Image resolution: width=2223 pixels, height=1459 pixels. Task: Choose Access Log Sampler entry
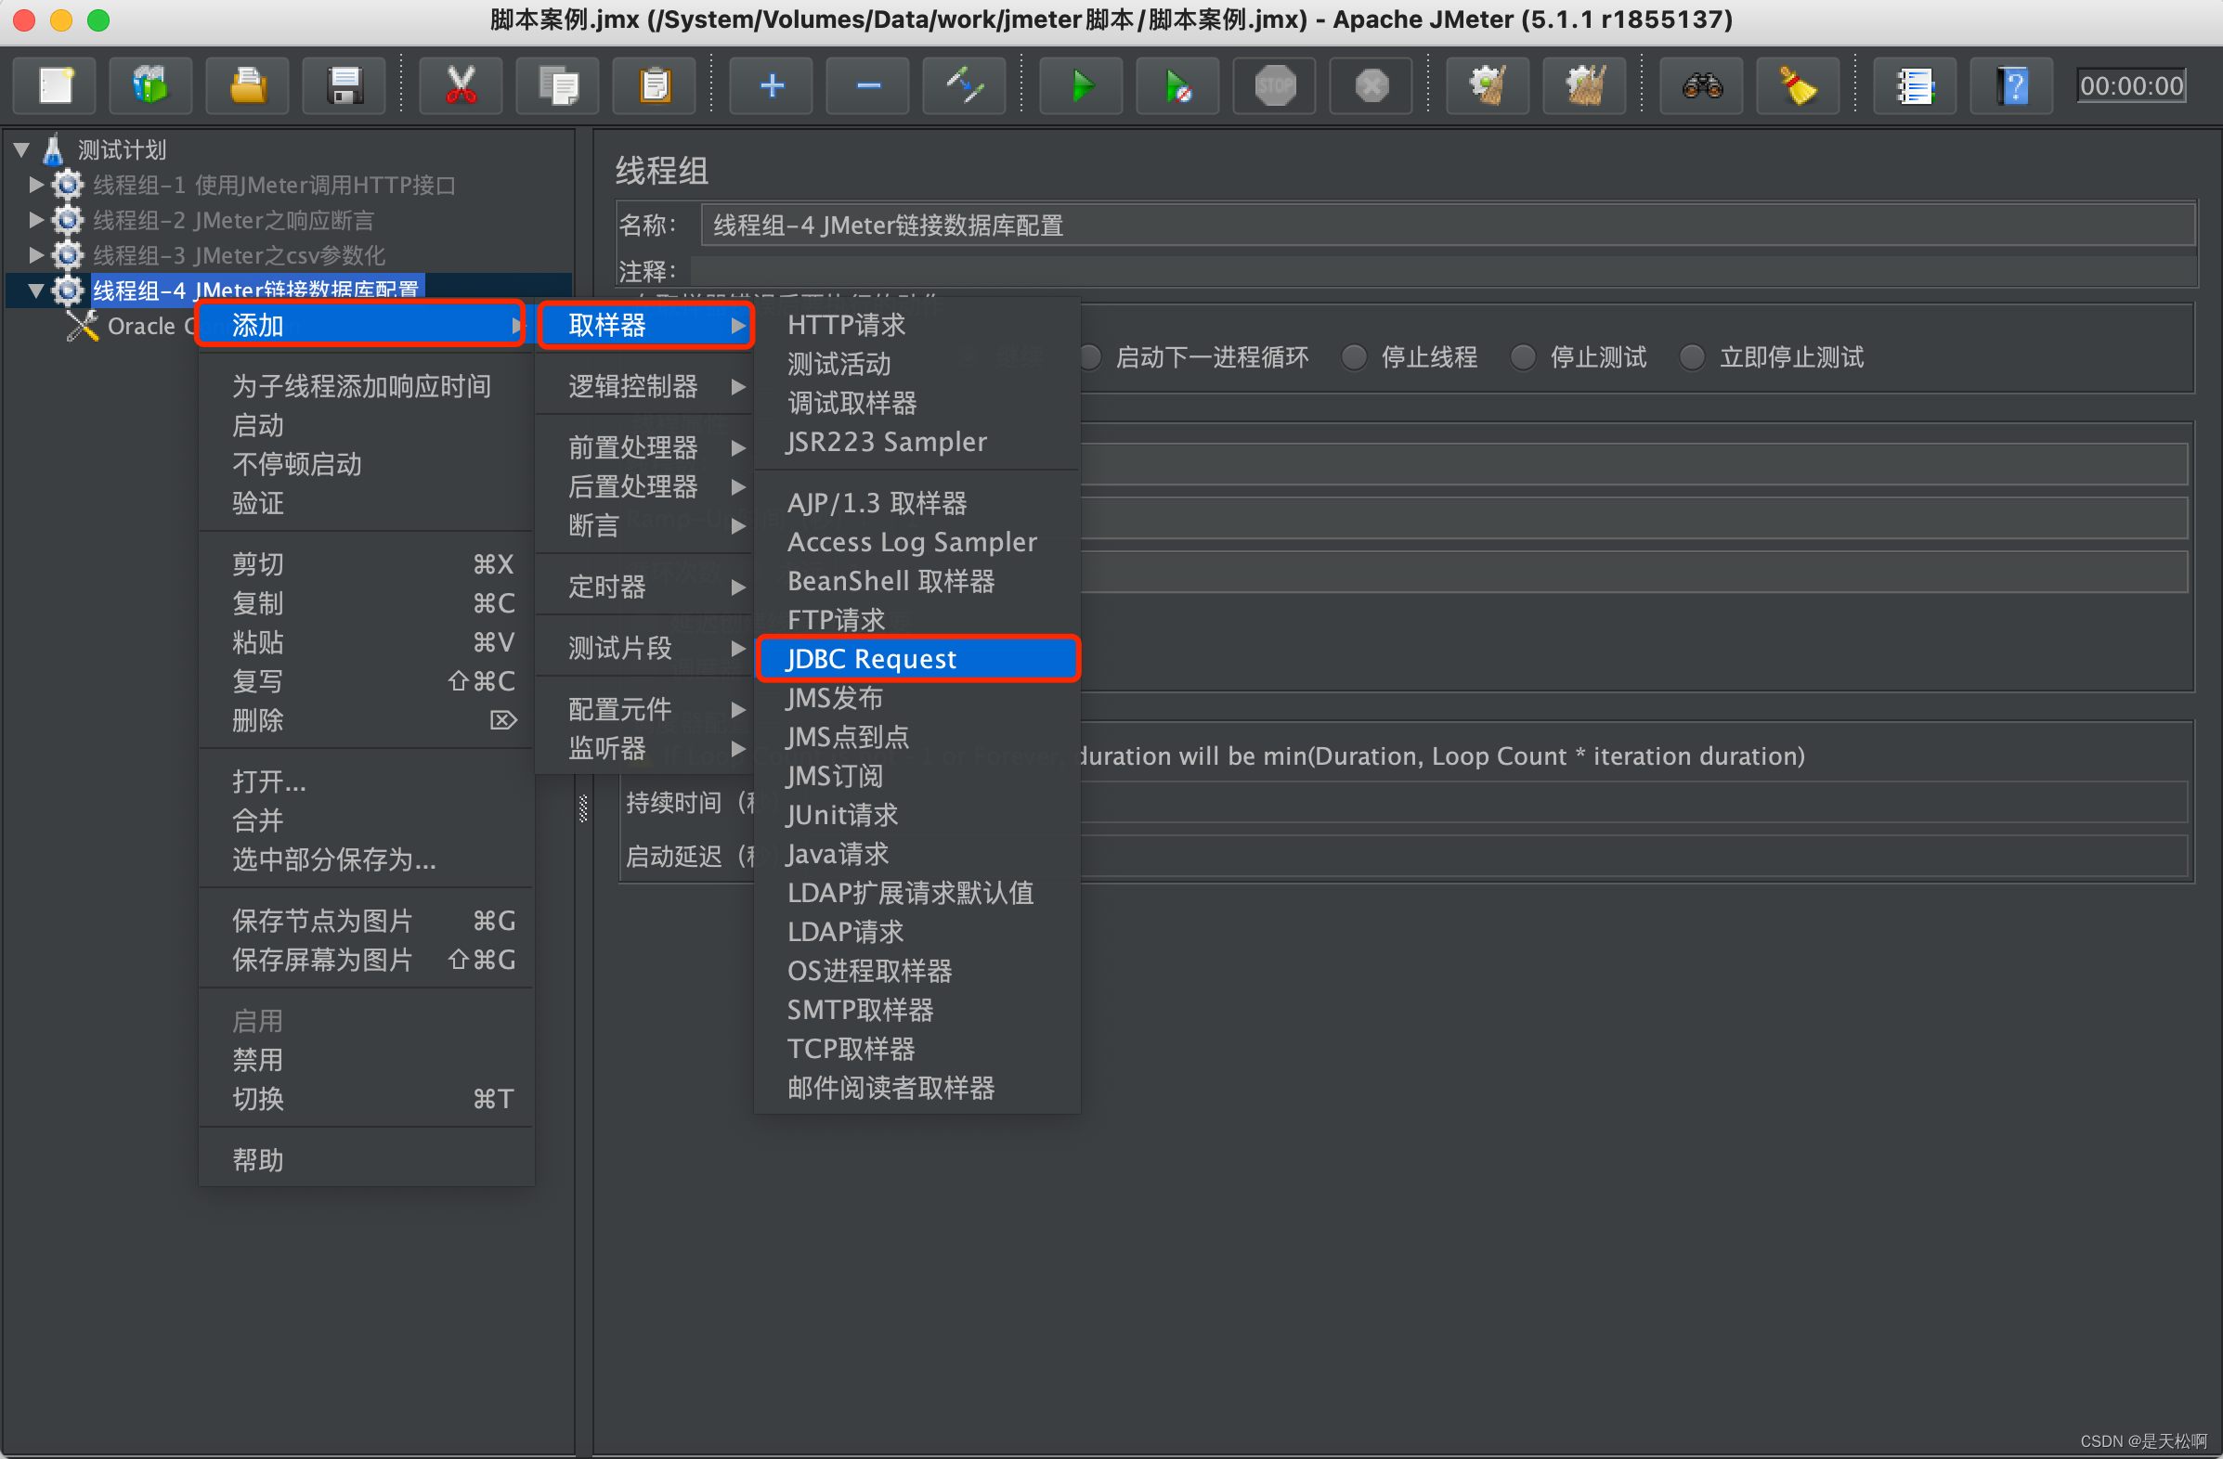point(918,542)
